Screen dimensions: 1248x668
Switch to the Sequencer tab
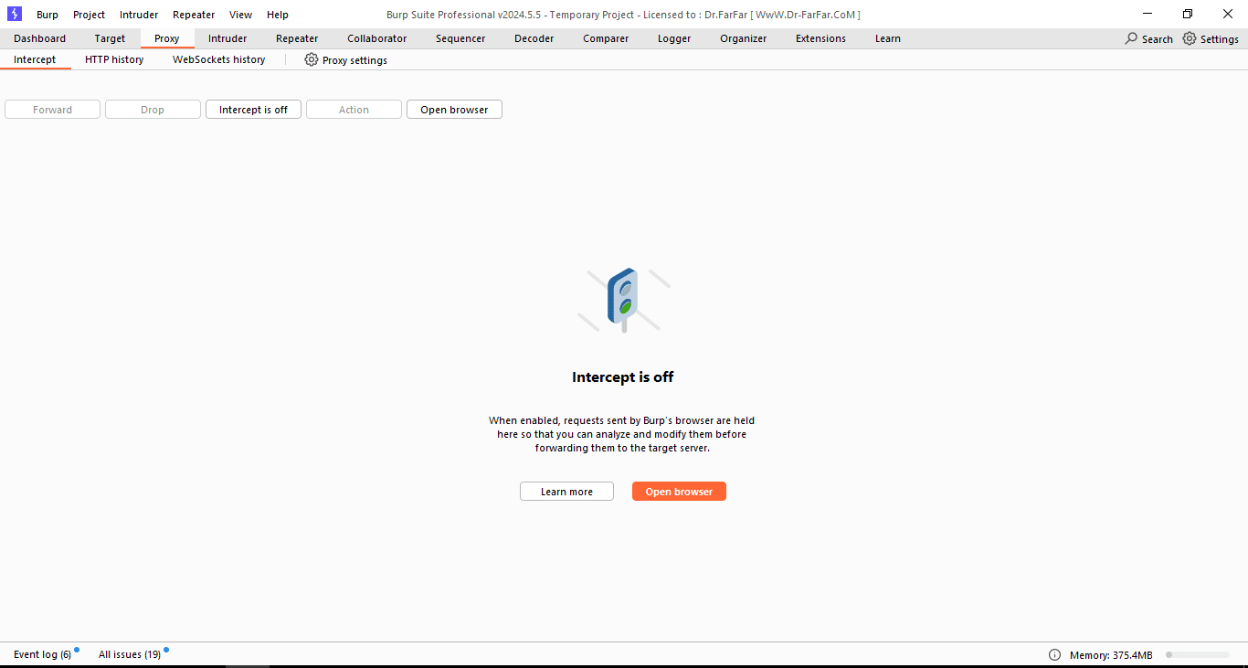pyautogui.click(x=460, y=38)
